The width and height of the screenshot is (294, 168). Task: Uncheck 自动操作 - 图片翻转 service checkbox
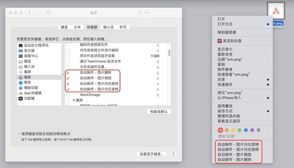68,73
